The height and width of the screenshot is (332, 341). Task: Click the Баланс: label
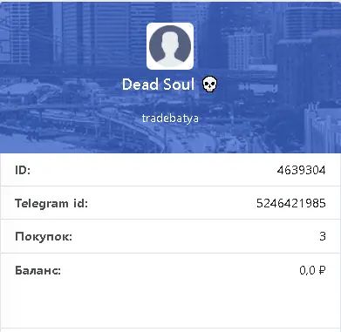(38, 270)
